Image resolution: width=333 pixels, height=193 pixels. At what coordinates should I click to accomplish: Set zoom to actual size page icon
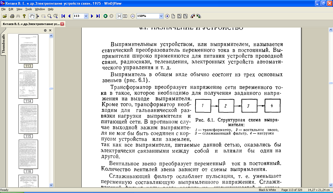point(173,16)
